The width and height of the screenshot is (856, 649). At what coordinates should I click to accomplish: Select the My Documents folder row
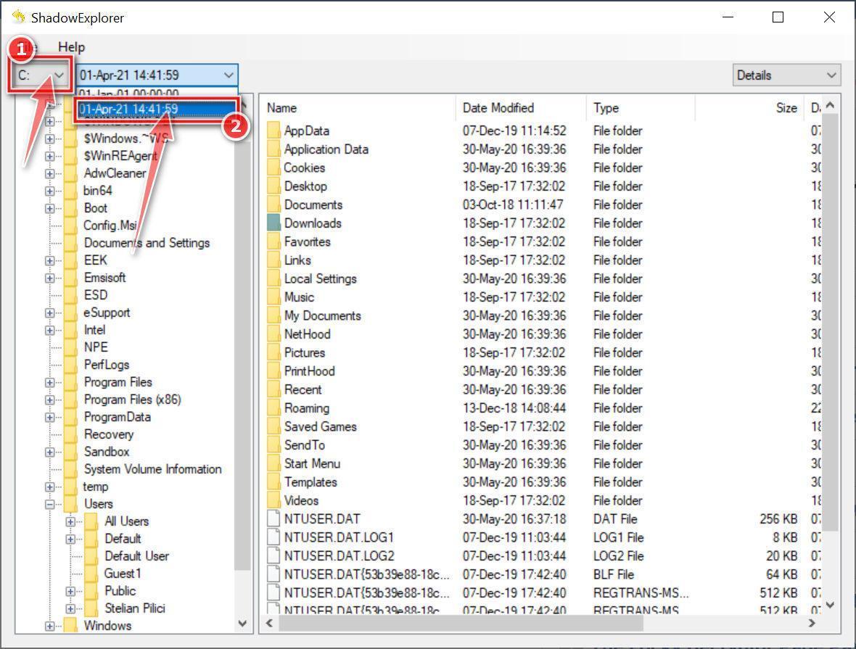(x=543, y=315)
